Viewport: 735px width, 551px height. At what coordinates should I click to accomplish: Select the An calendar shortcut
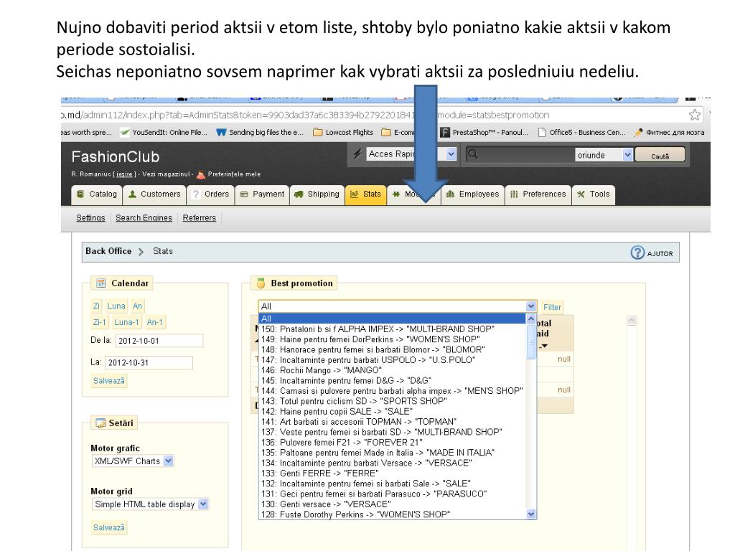pos(137,306)
